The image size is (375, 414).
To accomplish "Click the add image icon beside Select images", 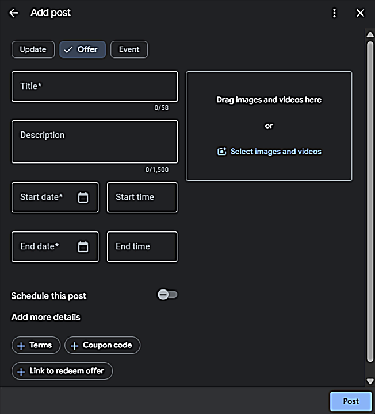I will (221, 152).
